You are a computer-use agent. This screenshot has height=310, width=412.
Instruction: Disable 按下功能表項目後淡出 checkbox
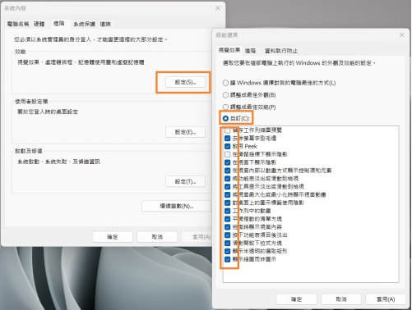[x=227, y=235]
